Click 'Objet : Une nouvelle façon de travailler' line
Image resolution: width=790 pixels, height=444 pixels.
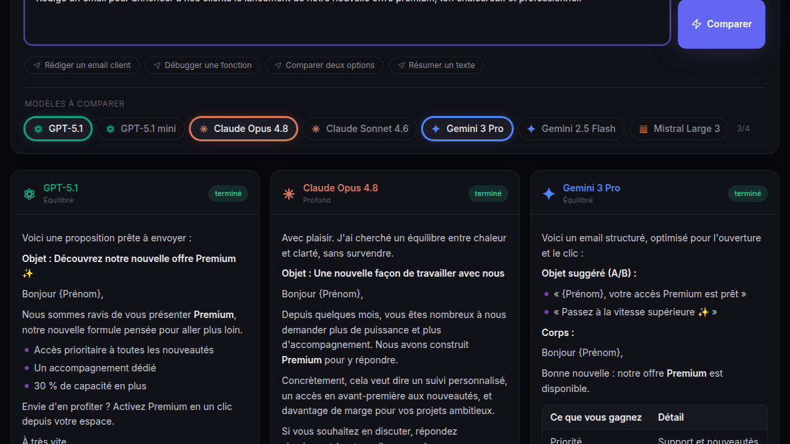393,273
